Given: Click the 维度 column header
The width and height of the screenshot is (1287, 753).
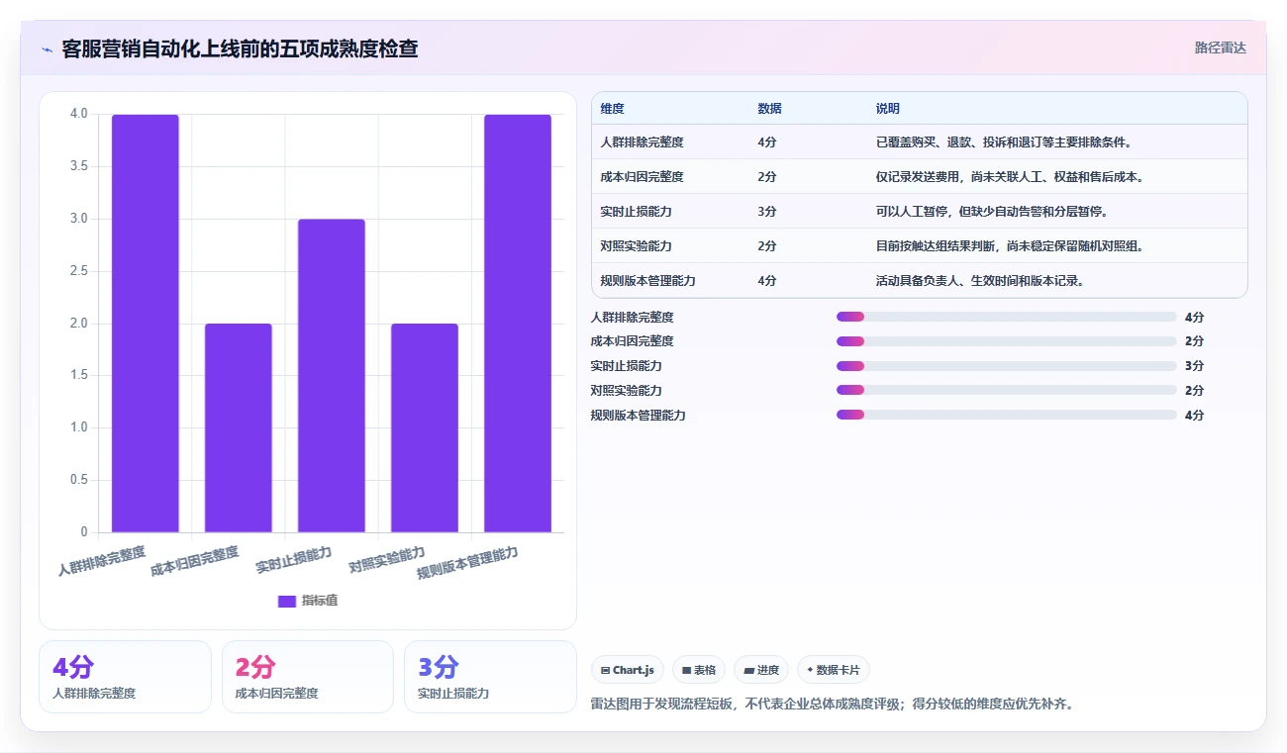Looking at the screenshot, I should pos(613,109).
